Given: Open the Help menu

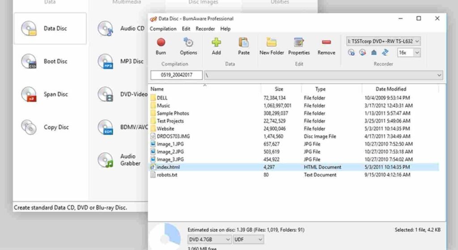Looking at the screenshot, I should [x=225, y=29].
